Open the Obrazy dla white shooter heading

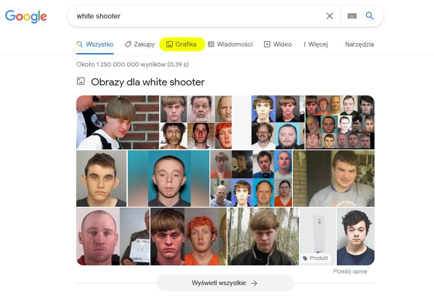148,82
